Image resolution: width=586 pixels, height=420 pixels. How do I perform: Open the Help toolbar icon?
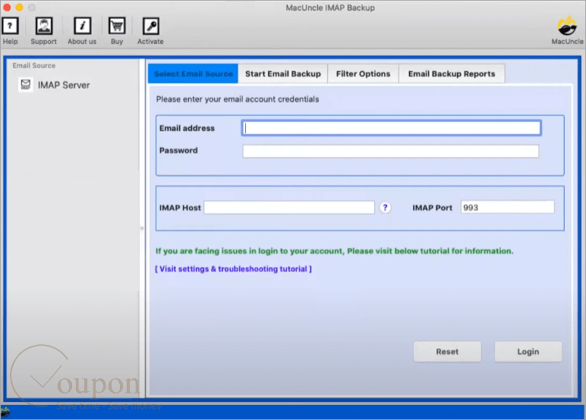coord(10,26)
